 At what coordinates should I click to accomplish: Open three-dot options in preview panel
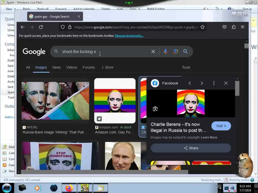(x=214, y=83)
